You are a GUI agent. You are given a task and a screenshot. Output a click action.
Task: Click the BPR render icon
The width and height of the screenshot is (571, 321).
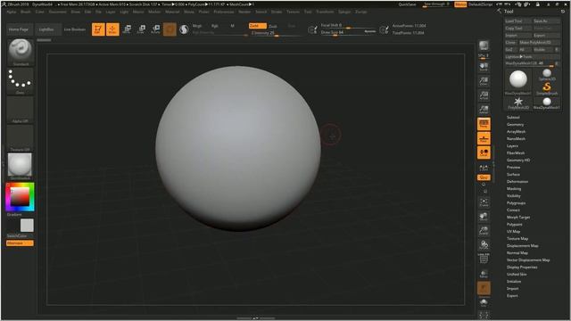click(484, 46)
